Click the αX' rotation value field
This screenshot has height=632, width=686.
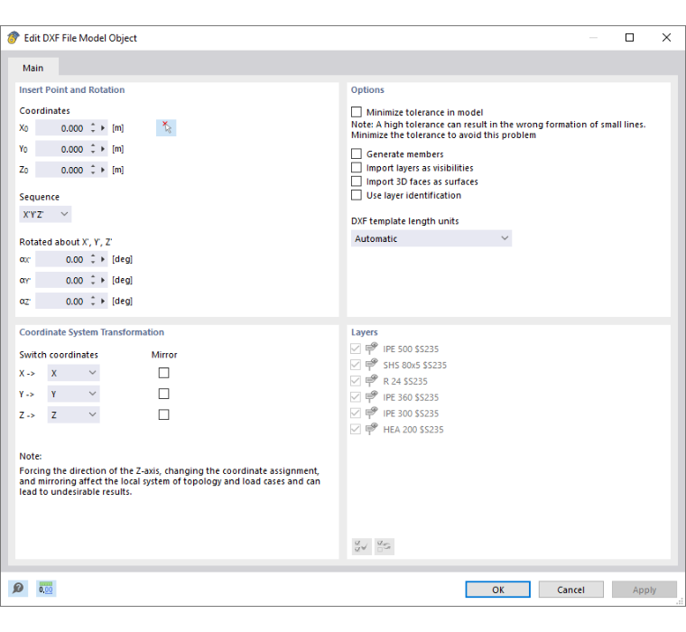(61, 259)
